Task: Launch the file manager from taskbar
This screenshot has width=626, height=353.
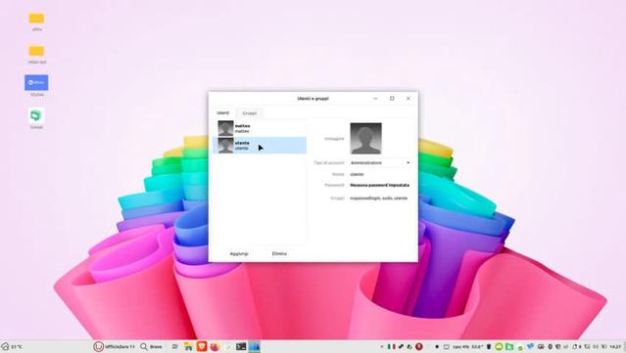Action: click(188, 346)
